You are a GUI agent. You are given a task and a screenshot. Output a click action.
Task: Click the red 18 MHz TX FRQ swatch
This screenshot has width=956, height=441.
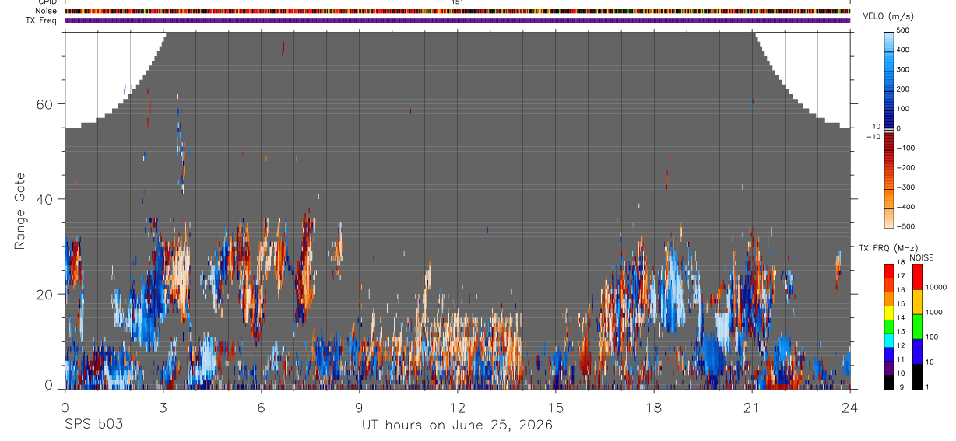pyautogui.click(x=889, y=270)
